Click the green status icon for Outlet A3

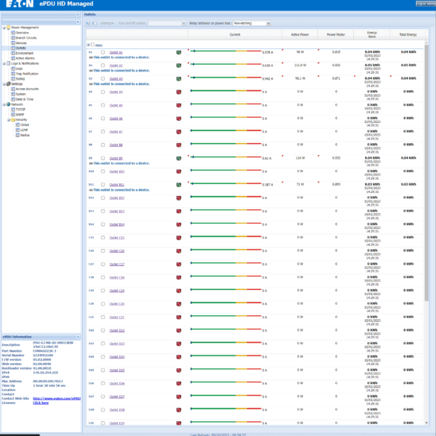[179, 79]
